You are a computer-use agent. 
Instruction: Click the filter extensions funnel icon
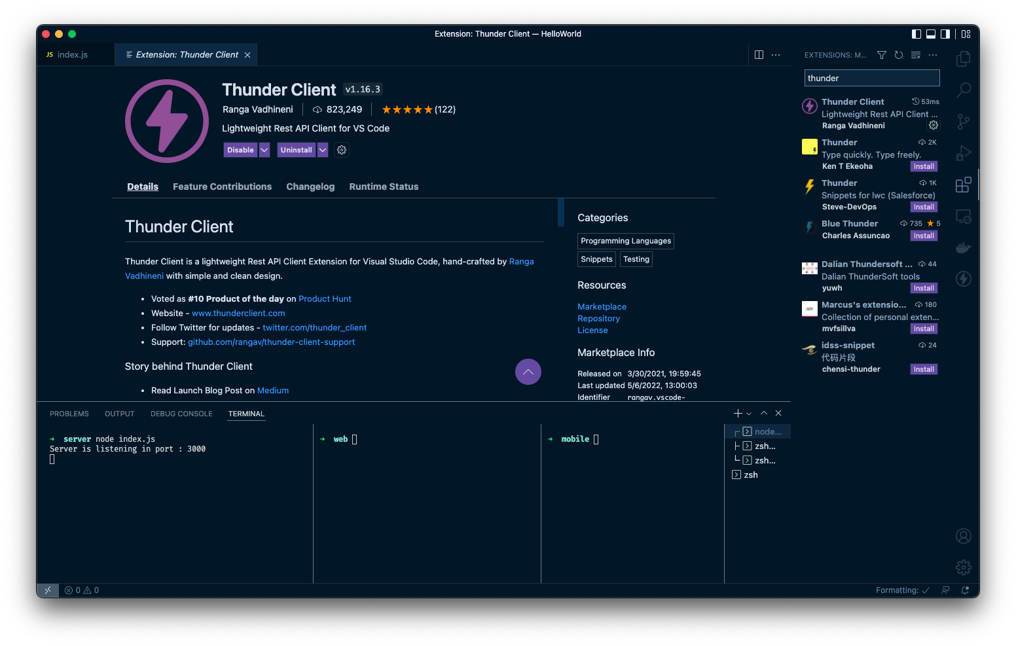pos(882,55)
